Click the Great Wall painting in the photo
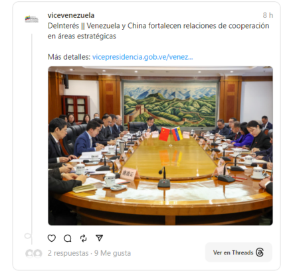The height and width of the screenshot is (271, 299). pyautogui.click(x=170, y=104)
